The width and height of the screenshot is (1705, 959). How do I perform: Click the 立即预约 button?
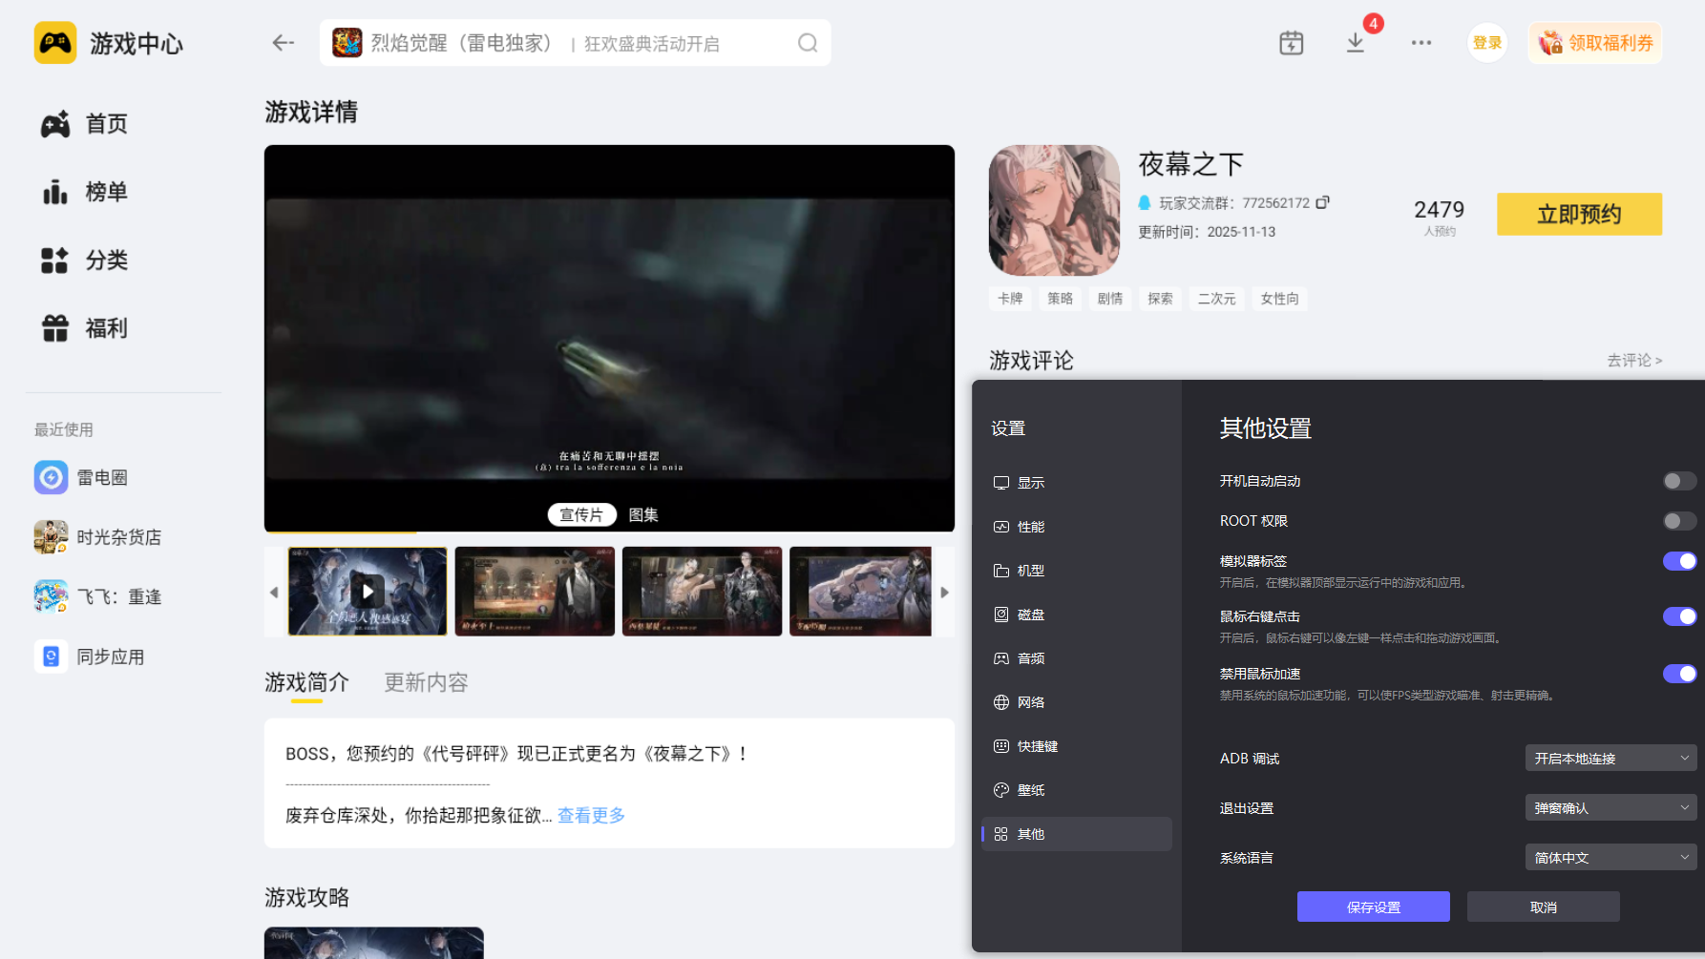click(1578, 214)
